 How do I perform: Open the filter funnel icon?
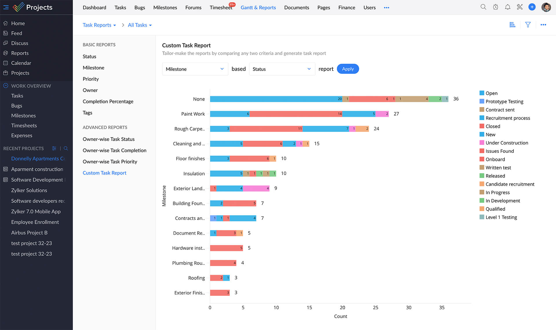(528, 25)
